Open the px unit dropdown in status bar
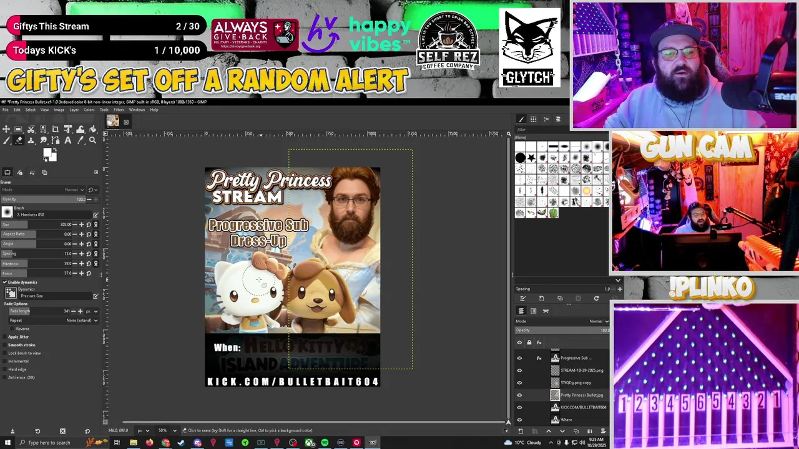 coord(144,430)
